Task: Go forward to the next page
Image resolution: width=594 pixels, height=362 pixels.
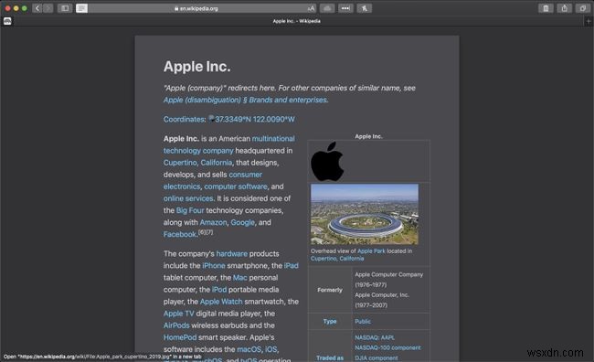Action: click(x=48, y=8)
